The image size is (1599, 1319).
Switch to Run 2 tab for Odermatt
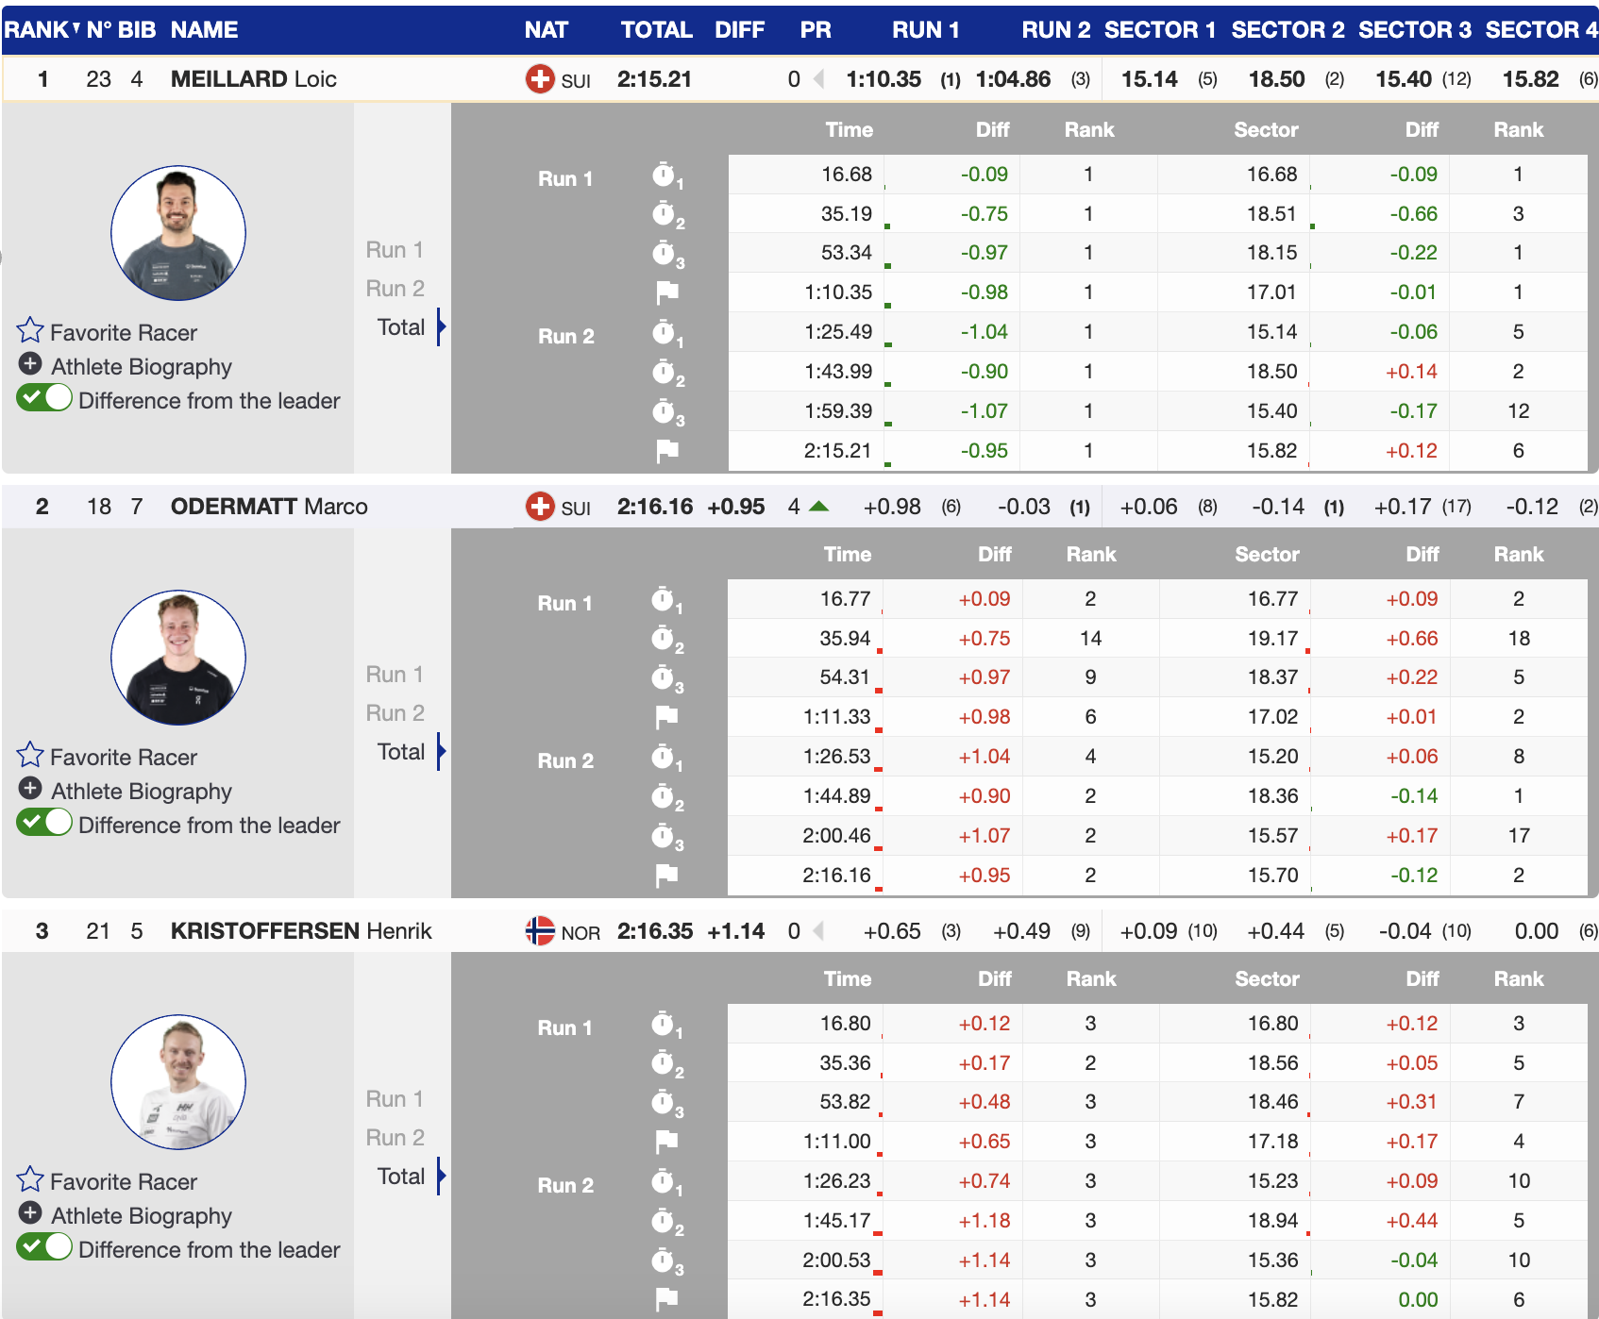[395, 713]
